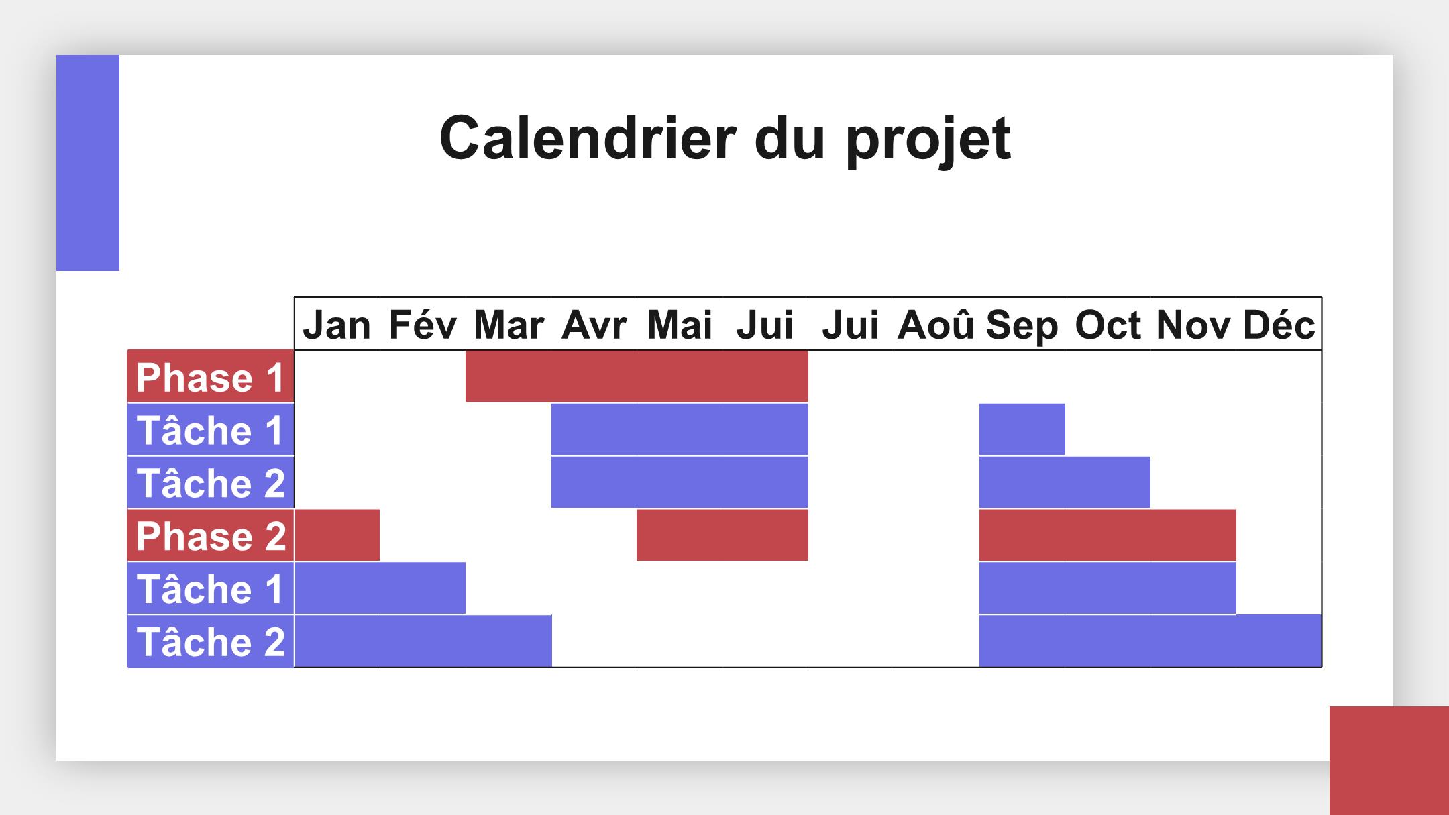Select the 'Calendrier du projet' title text
This screenshot has height=815, width=1449.
pyautogui.click(x=724, y=138)
